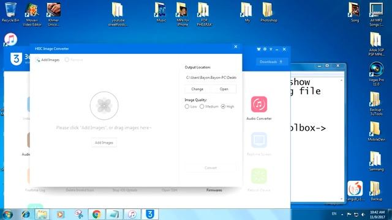Image resolution: width=392 pixels, height=220 pixels.
Task: Select the youtube streetfoodc folder
Action: click(x=118, y=15)
